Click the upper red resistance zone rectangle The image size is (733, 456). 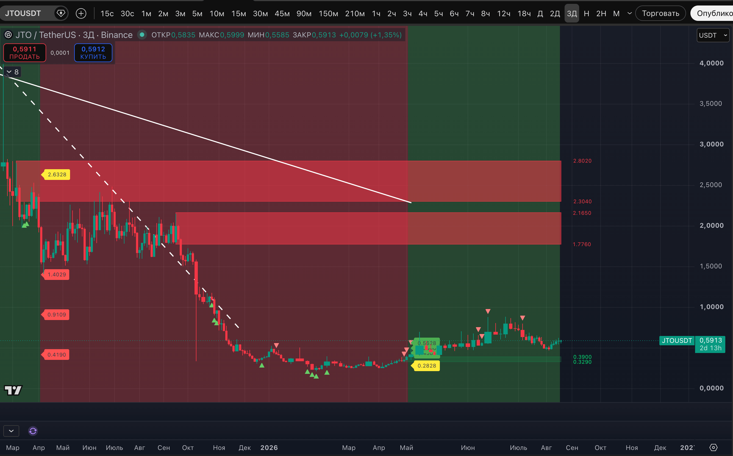pyautogui.click(x=288, y=181)
